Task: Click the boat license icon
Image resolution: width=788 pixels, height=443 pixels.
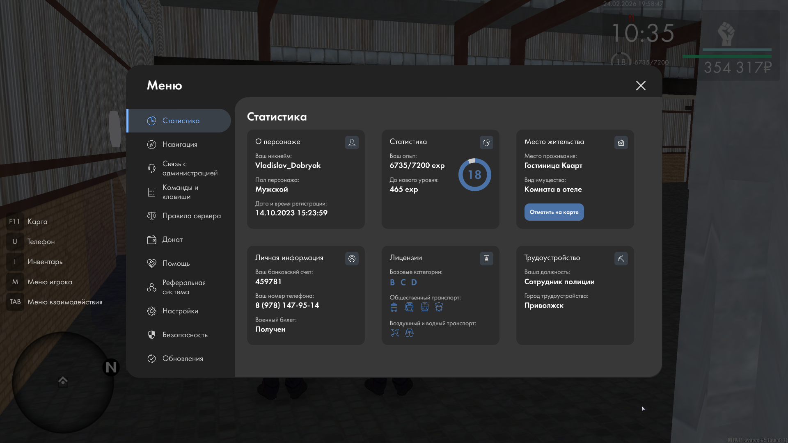Action: coord(409,333)
